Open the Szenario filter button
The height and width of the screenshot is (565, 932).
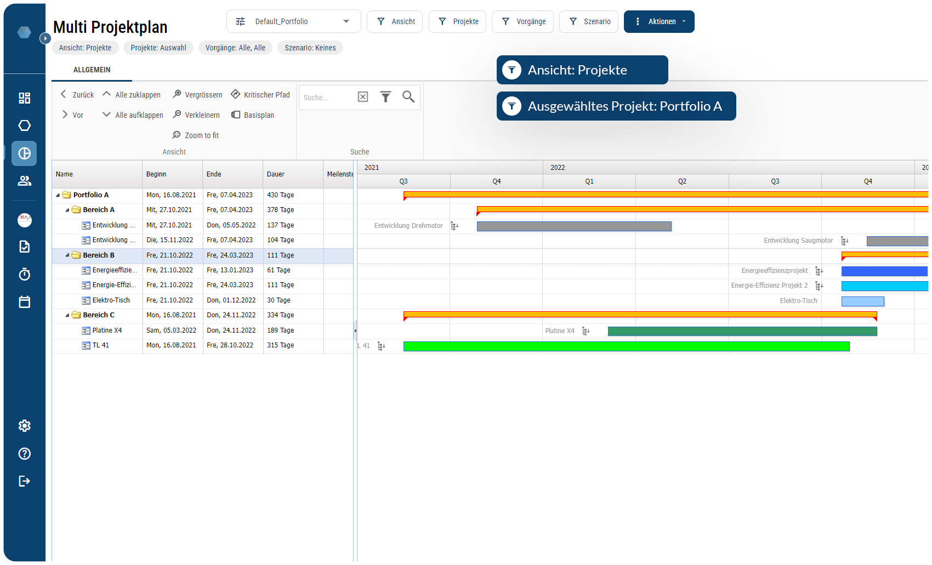click(589, 21)
